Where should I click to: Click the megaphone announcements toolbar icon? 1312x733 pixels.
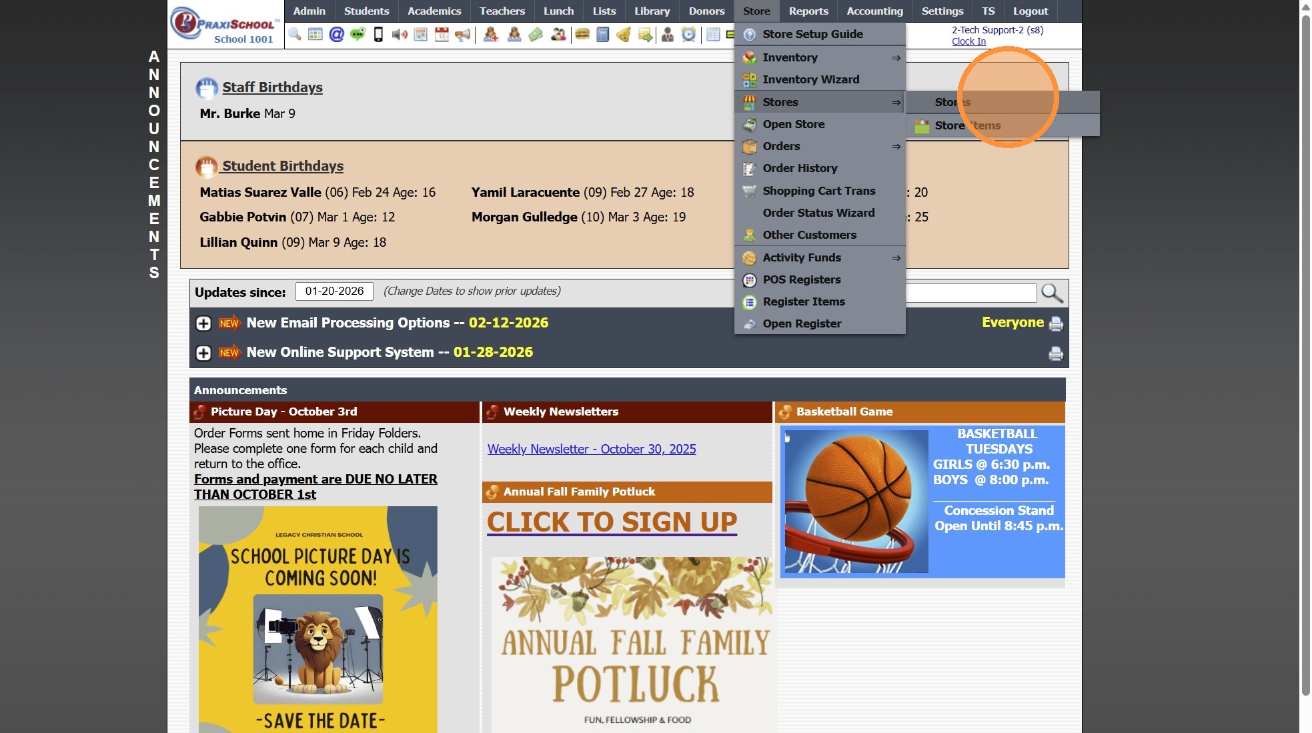(462, 34)
